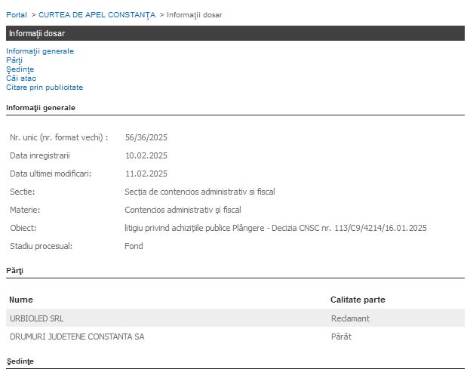The height and width of the screenshot is (375, 467).
Task: Click the Secția de contencios administrativ value
Action: pos(199,192)
